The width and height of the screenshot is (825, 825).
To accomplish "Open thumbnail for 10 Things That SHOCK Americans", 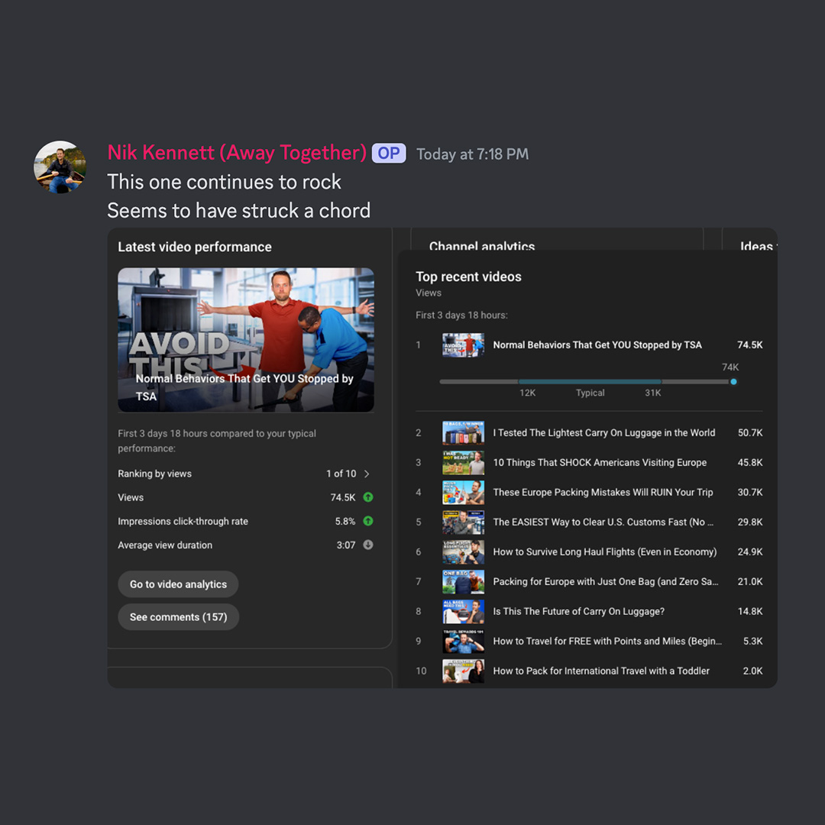I will (463, 462).
